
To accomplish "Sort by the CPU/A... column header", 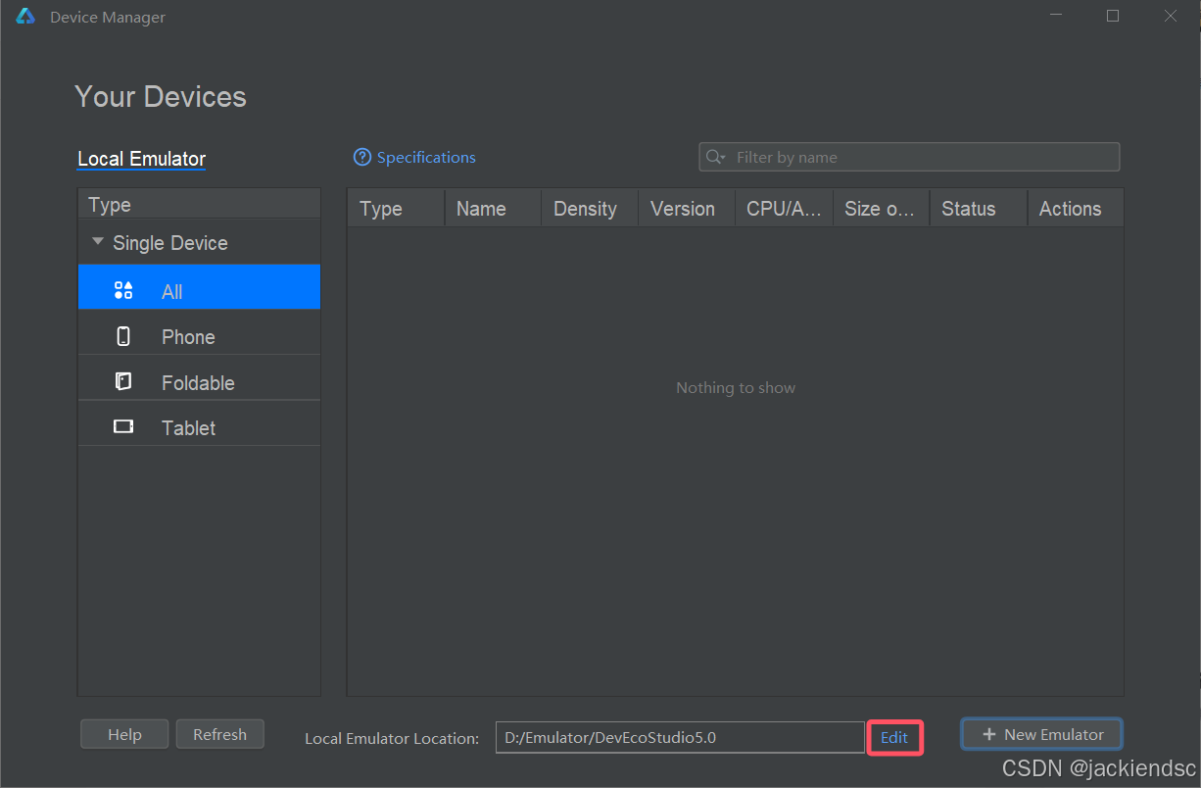I will point(784,208).
